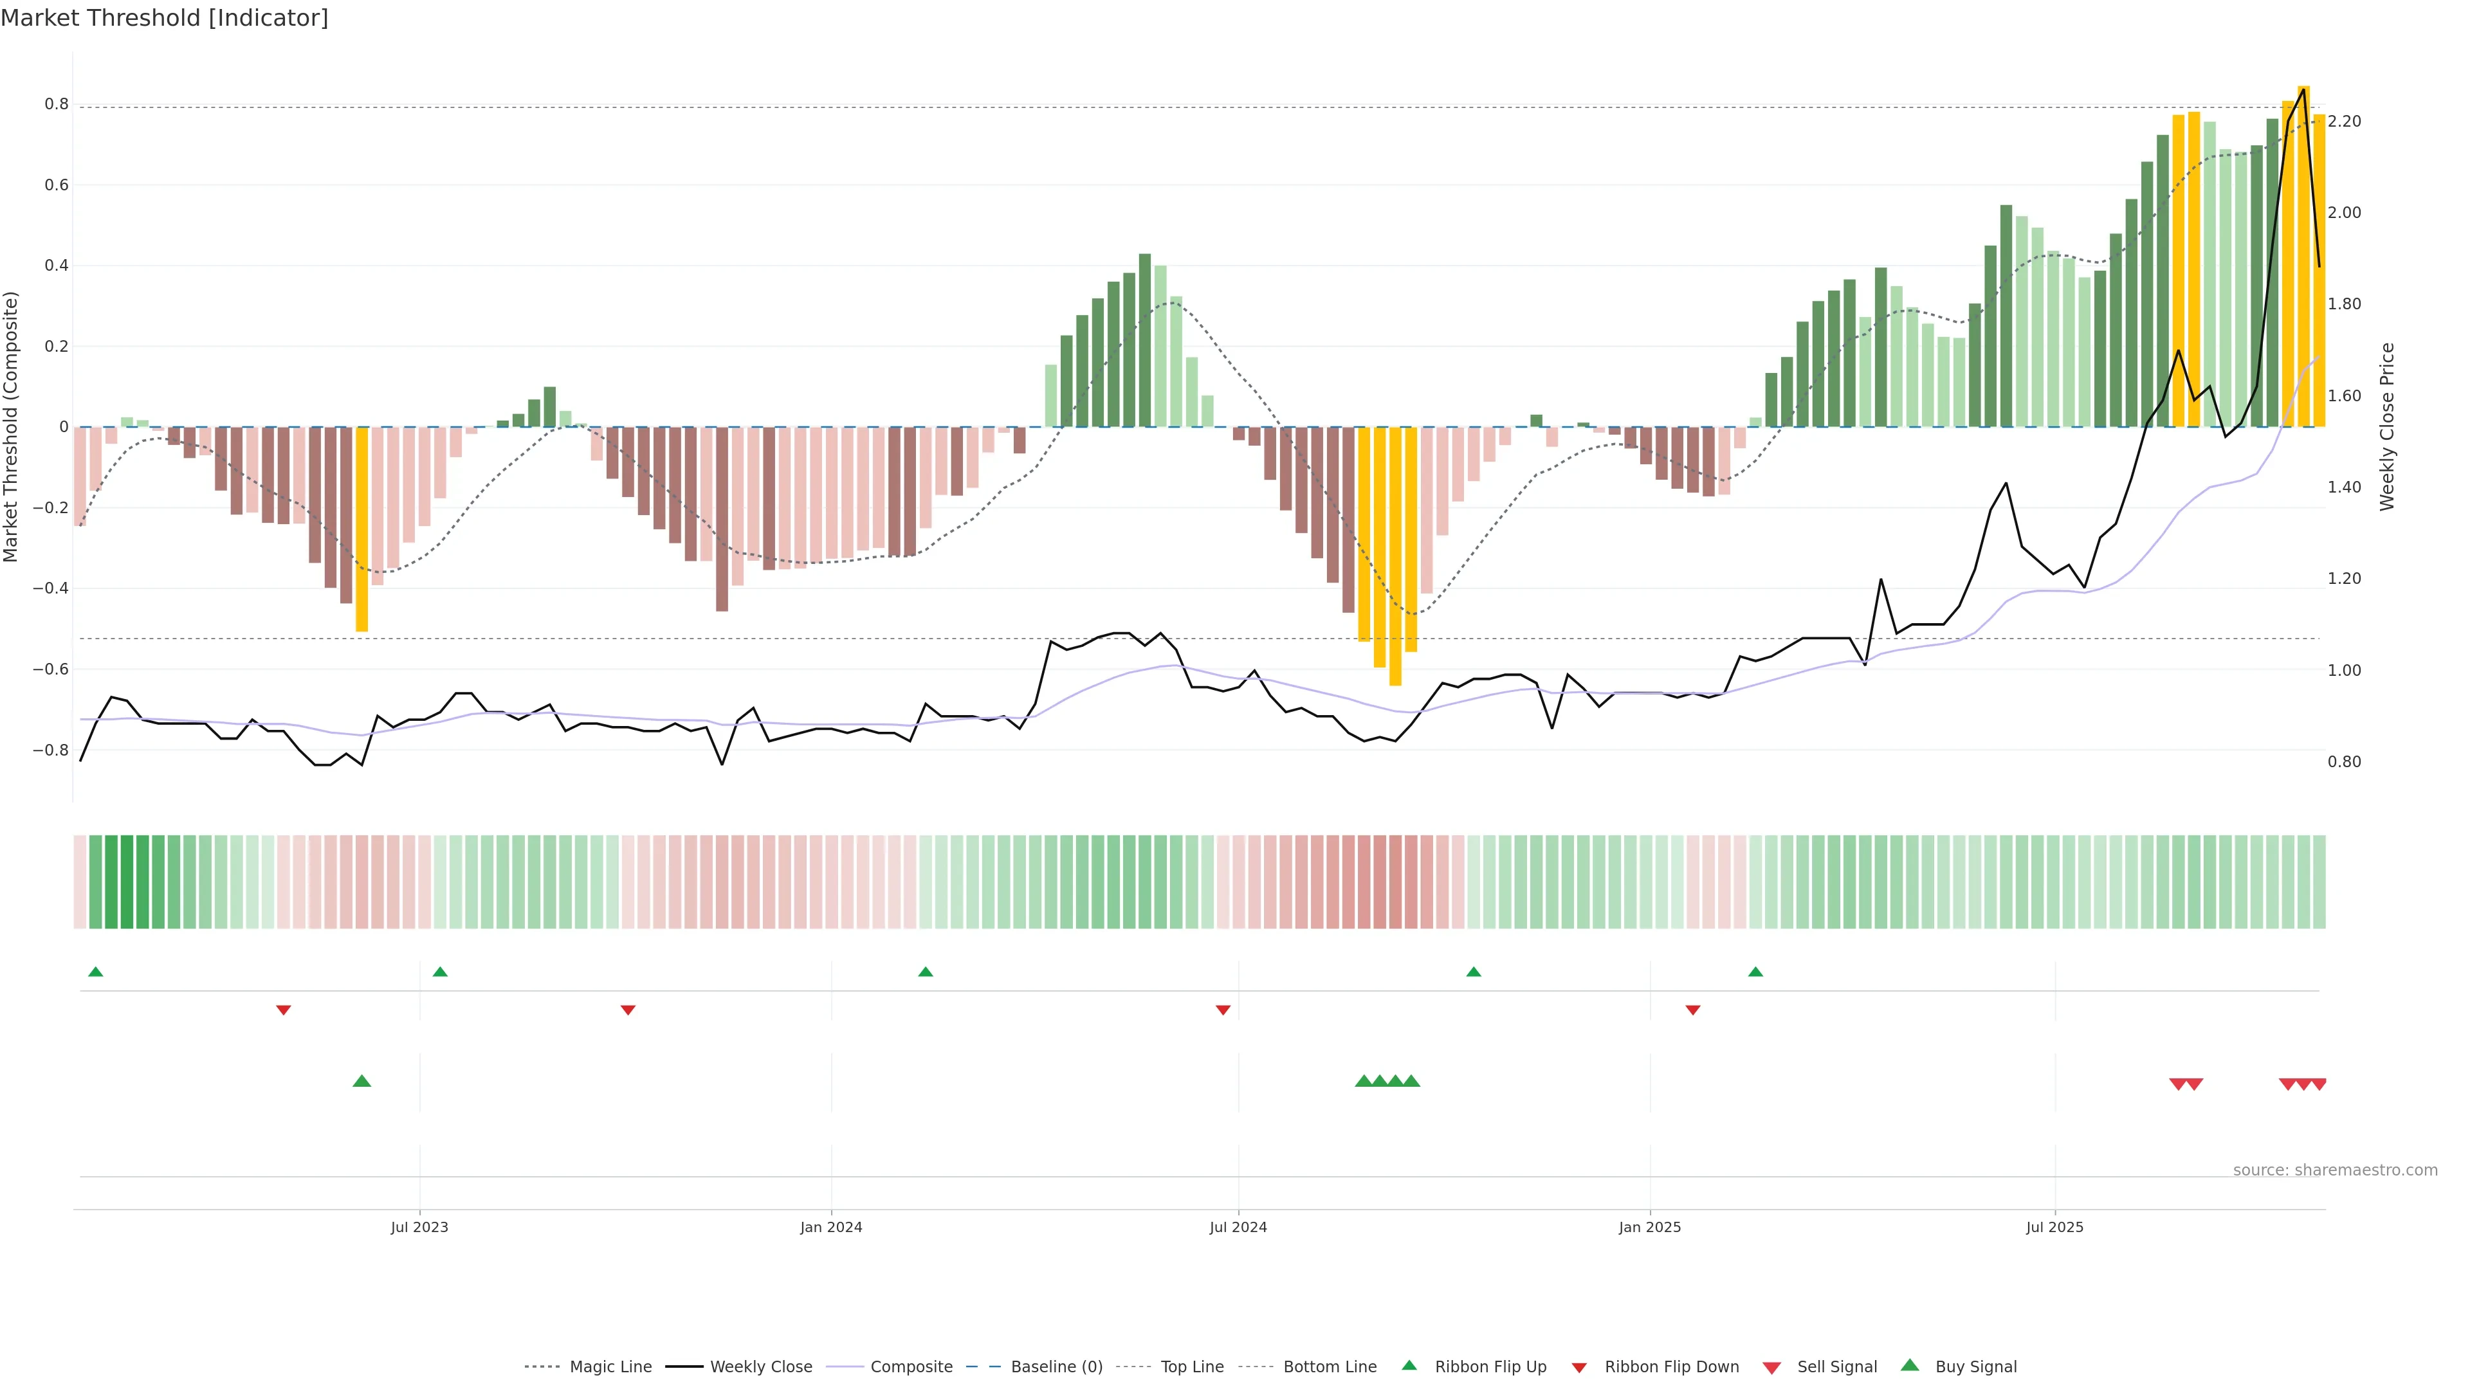Click the Jul 2025 x-axis label
Viewport: 2470px width, 1389px height.
tap(2055, 1227)
